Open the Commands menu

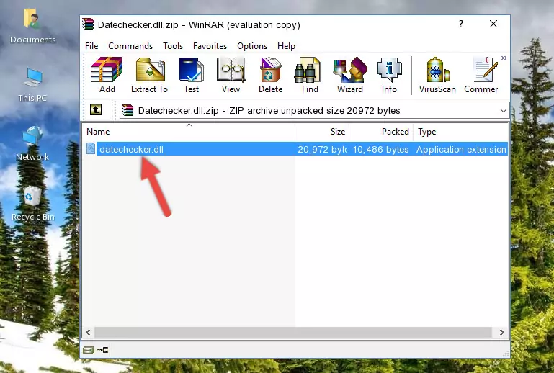click(x=130, y=46)
